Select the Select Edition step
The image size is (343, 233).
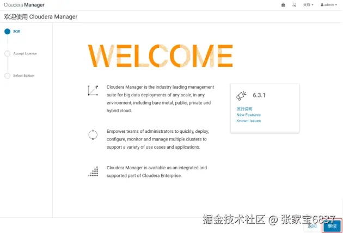[23, 76]
